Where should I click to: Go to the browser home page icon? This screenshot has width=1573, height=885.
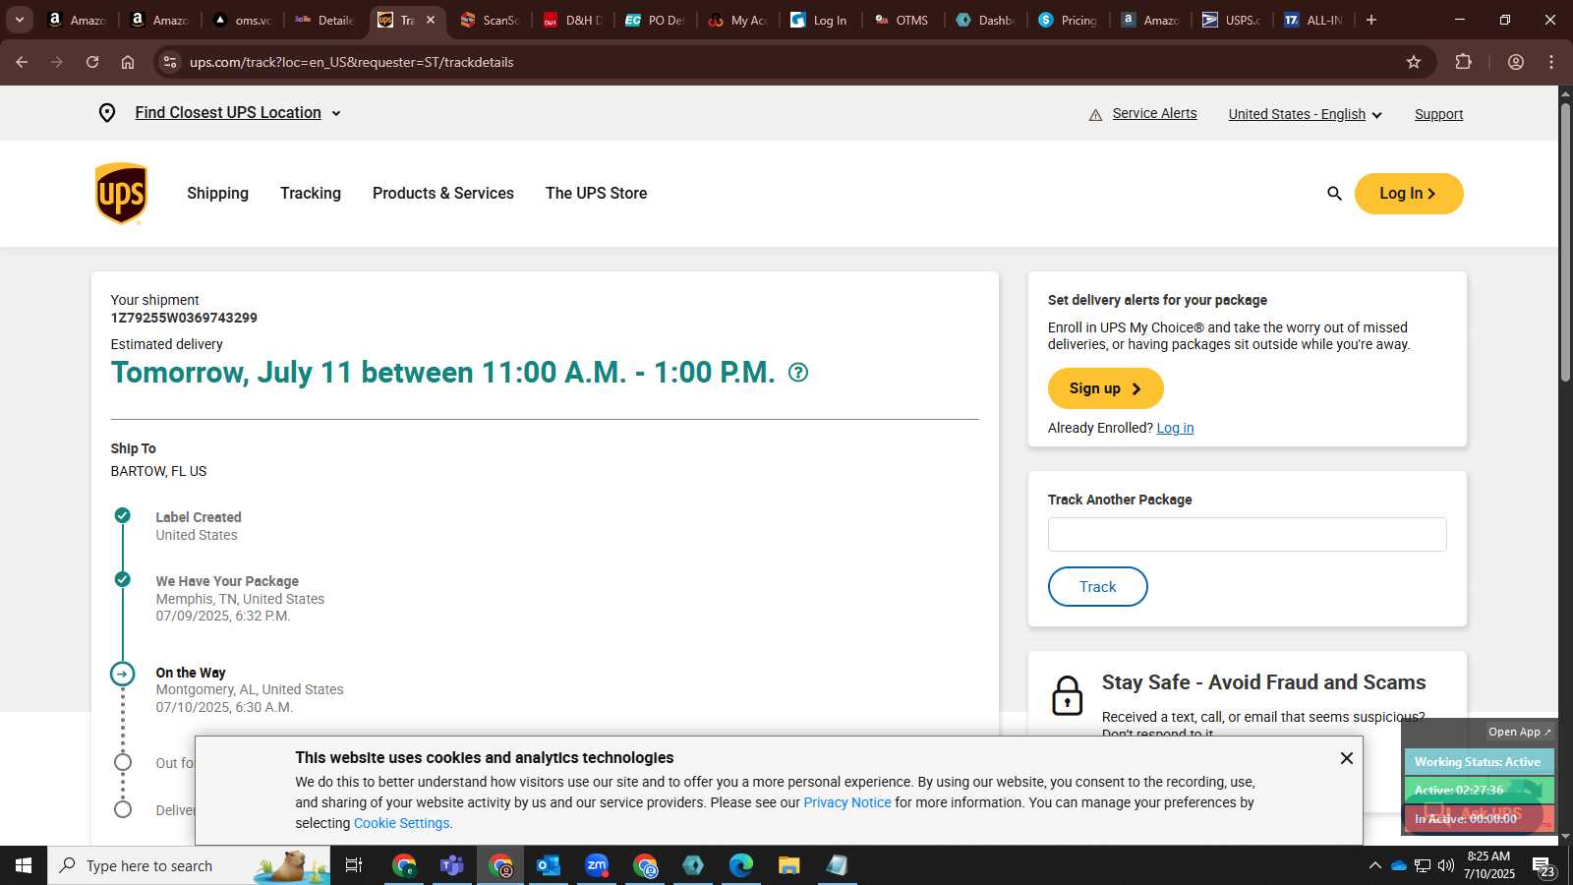coord(128,62)
